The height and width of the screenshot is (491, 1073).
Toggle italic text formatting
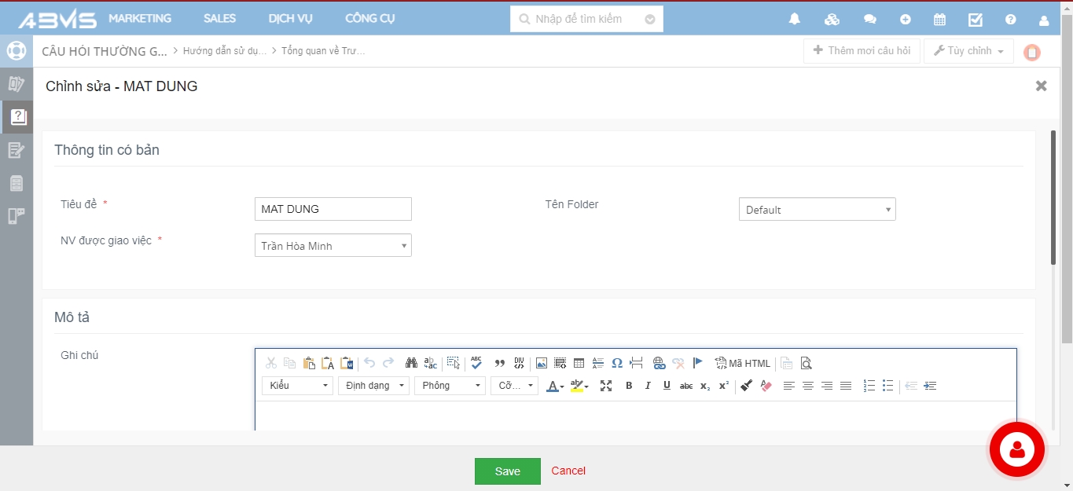648,386
